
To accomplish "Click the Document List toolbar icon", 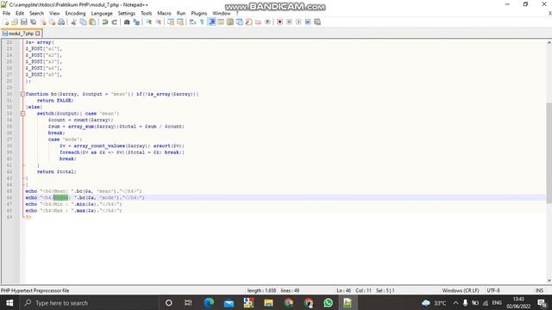I will pyautogui.click(x=240, y=22).
